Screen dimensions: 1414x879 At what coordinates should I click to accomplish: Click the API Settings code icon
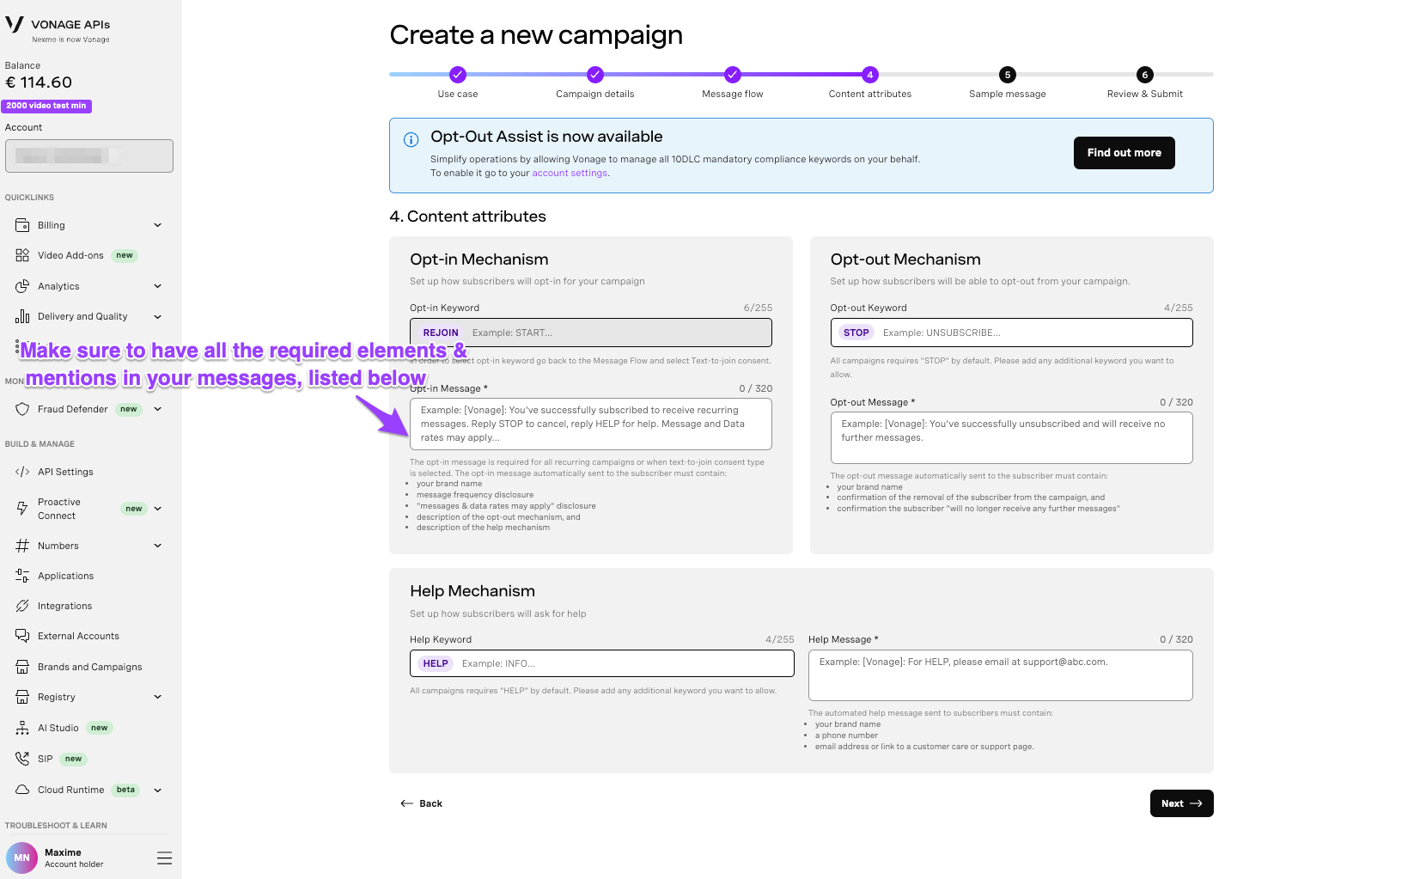point(22,472)
